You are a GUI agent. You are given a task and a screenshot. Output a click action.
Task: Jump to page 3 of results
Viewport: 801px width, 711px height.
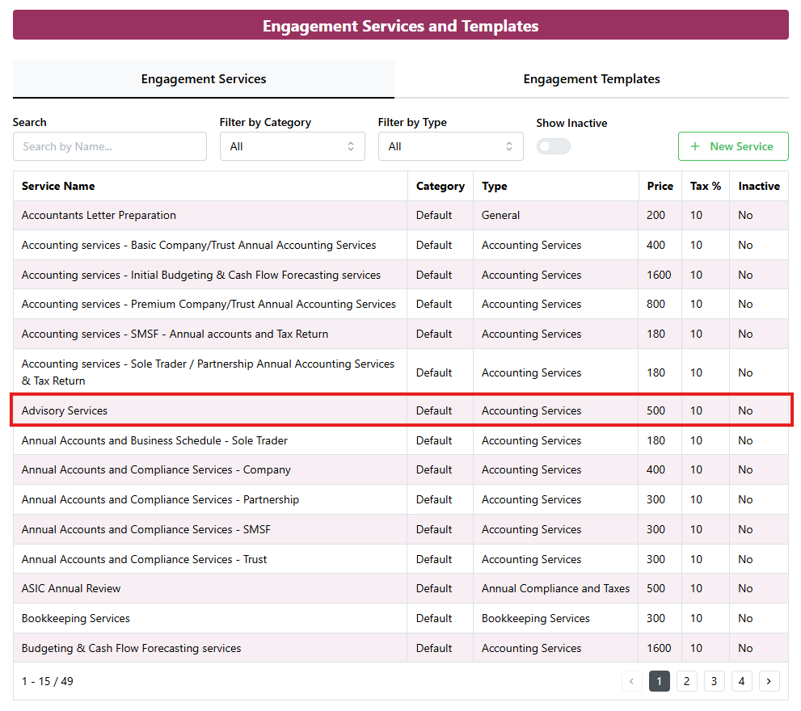click(x=714, y=681)
